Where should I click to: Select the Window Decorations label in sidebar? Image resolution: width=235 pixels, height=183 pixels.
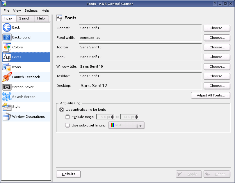coord(29,117)
